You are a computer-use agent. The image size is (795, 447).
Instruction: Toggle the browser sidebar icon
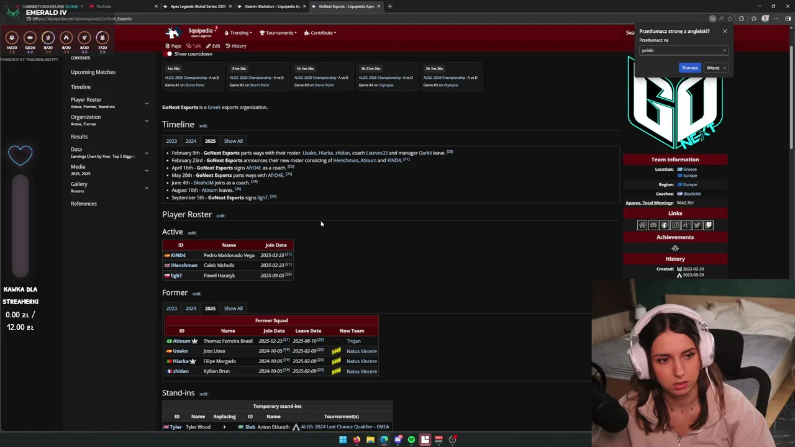(788, 19)
